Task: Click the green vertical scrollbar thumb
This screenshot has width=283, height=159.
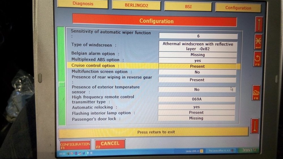Action: point(62,84)
